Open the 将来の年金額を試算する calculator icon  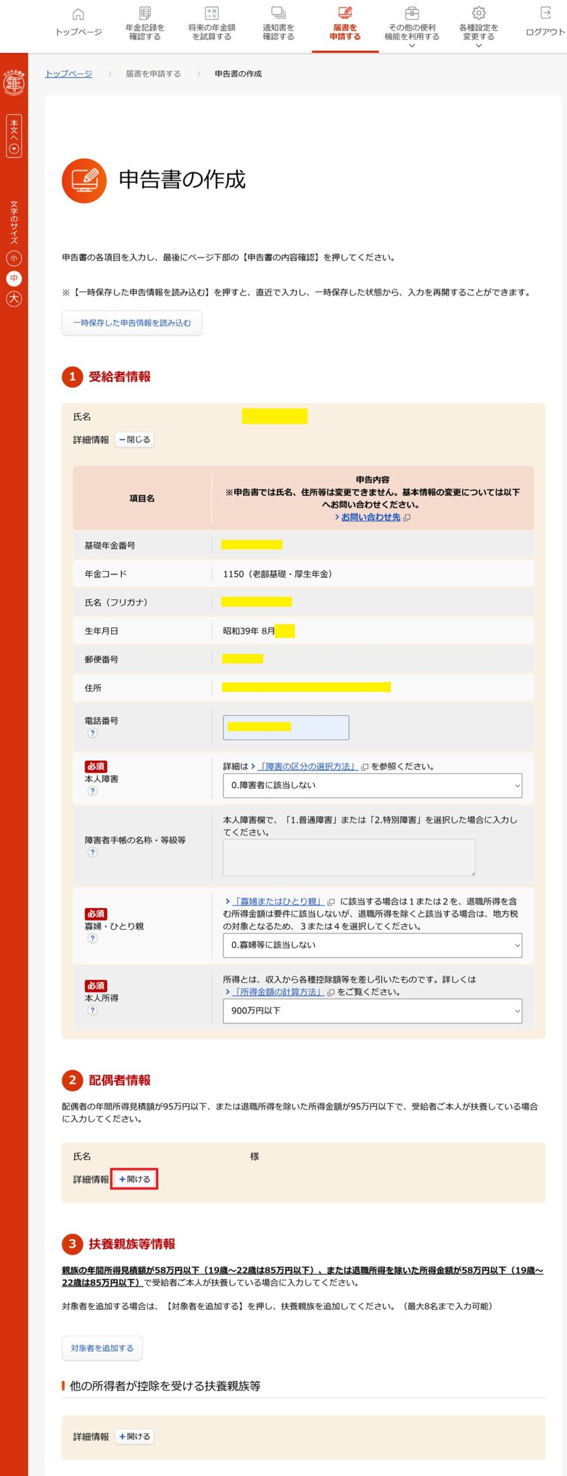click(x=212, y=13)
